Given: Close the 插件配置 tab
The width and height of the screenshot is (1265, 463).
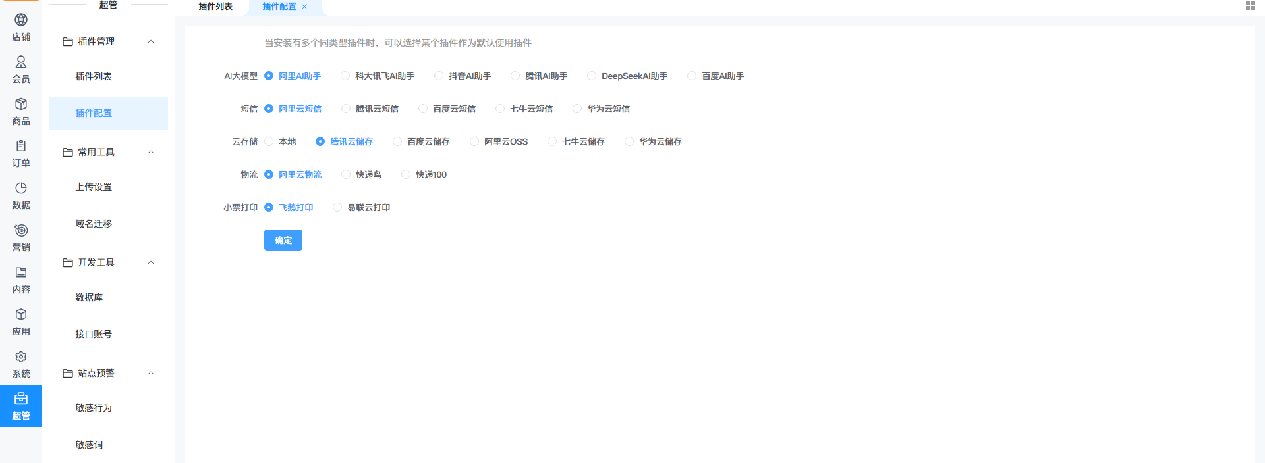Looking at the screenshot, I should point(304,7).
